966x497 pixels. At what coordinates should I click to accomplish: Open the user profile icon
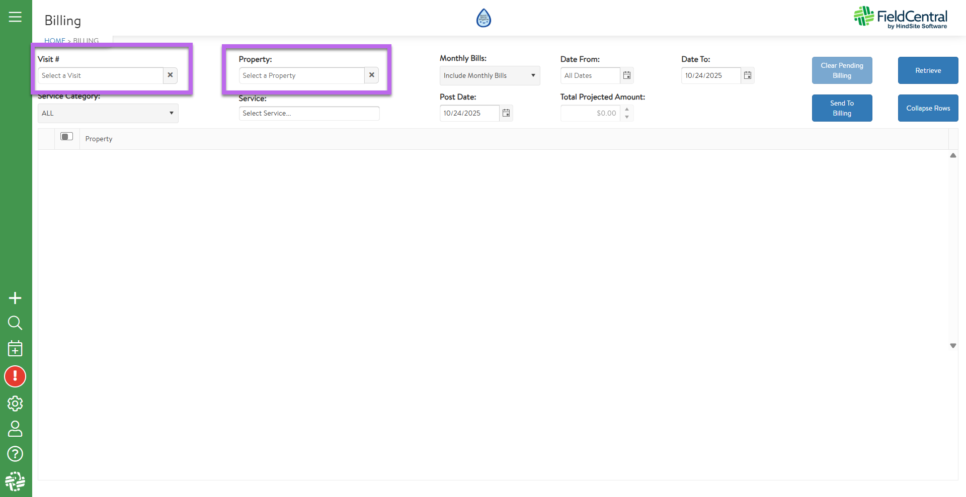point(15,429)
